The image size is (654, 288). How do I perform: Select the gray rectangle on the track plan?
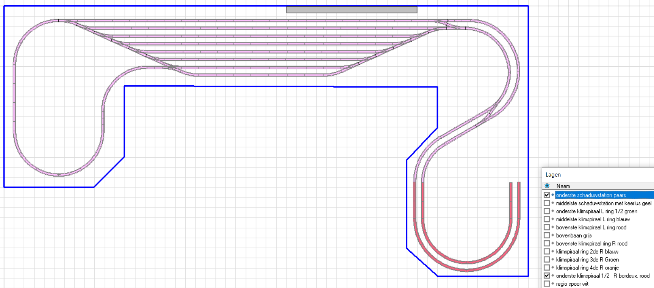coord(352,9)
